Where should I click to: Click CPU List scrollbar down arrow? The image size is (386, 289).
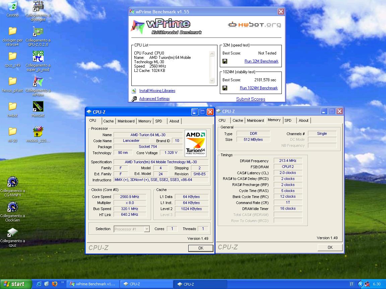[x=212, y=80]
